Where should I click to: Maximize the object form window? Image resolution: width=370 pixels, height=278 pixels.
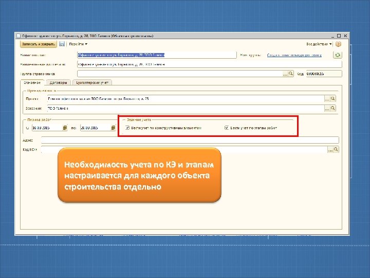339,36
